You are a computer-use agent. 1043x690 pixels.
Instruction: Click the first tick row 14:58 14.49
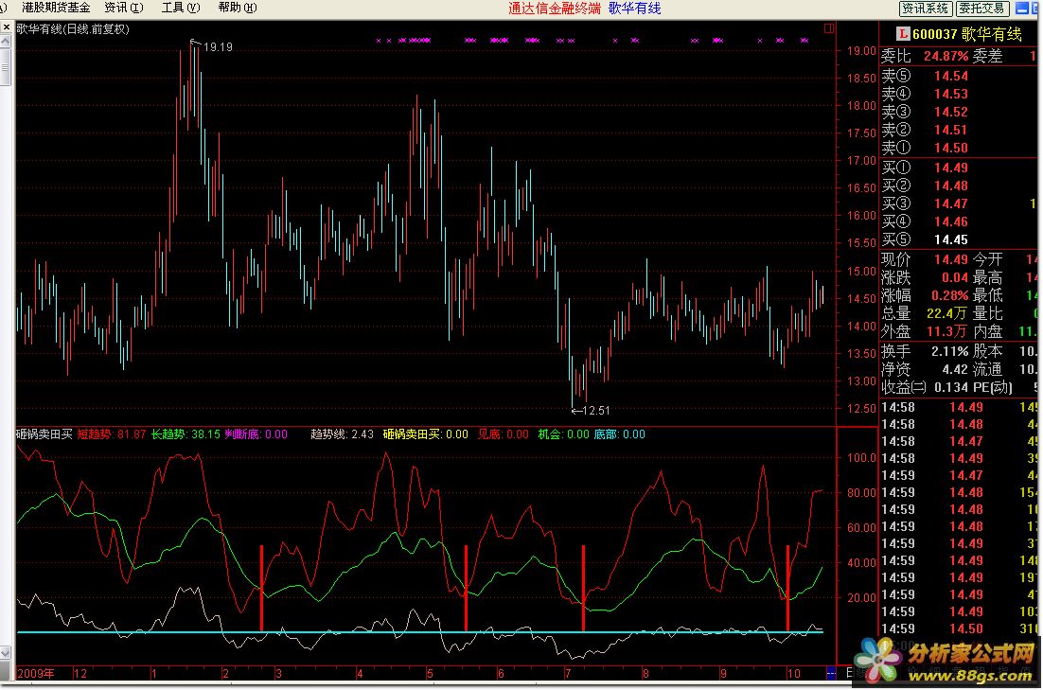(x=959, y=407)
